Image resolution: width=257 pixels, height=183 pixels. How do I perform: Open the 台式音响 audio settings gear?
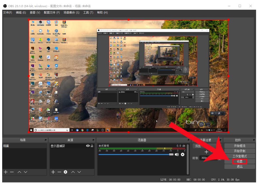pos(183,154)
